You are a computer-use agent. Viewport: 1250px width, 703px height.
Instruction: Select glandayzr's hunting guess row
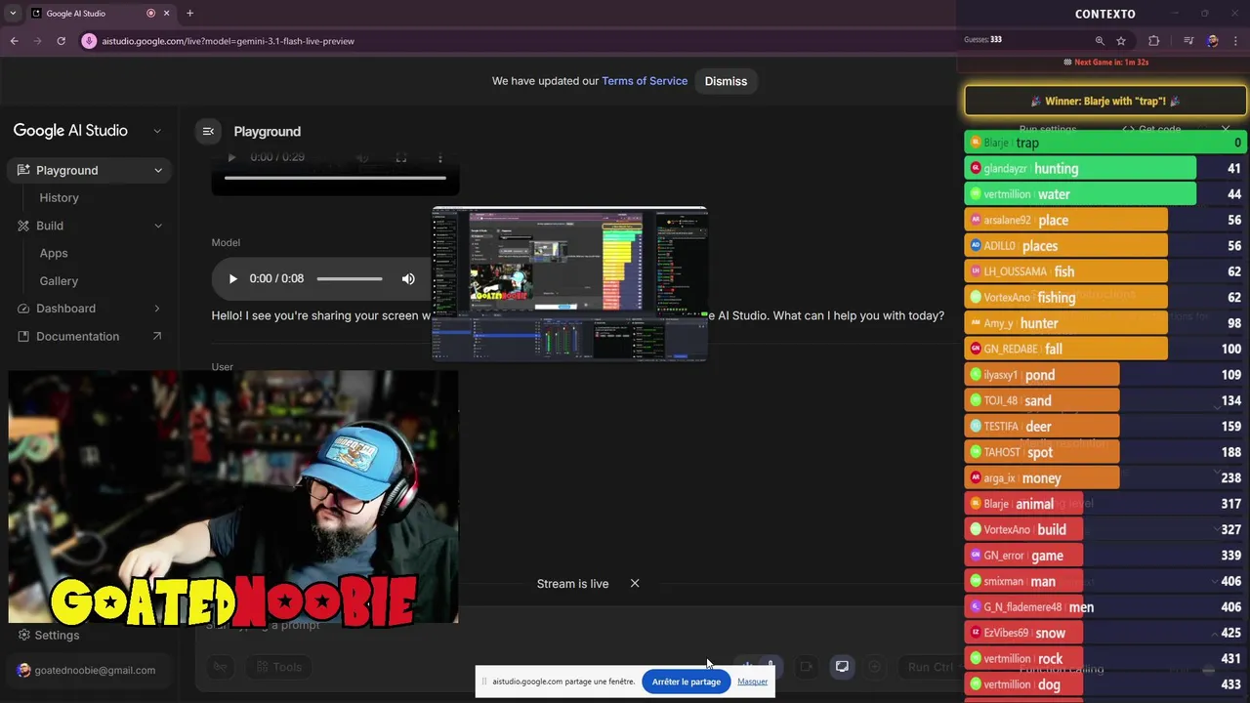pos(1105,168)
